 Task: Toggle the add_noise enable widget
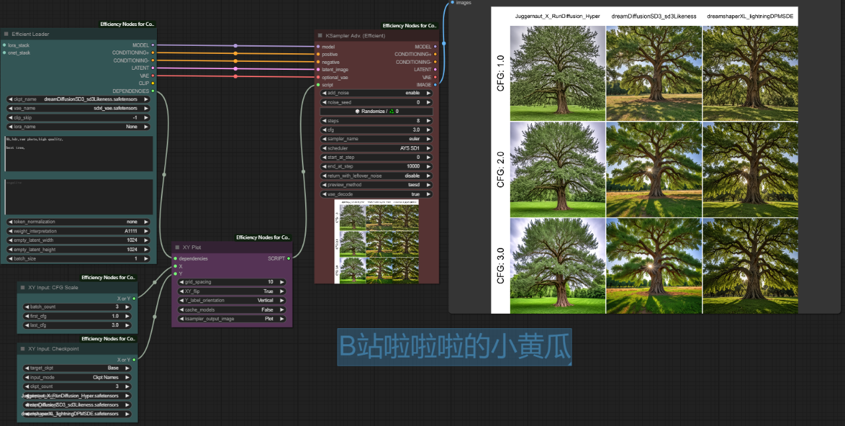(x=377, y=93)
